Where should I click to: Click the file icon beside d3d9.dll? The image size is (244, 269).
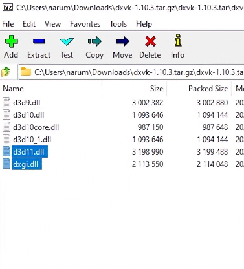click(6, 102)
